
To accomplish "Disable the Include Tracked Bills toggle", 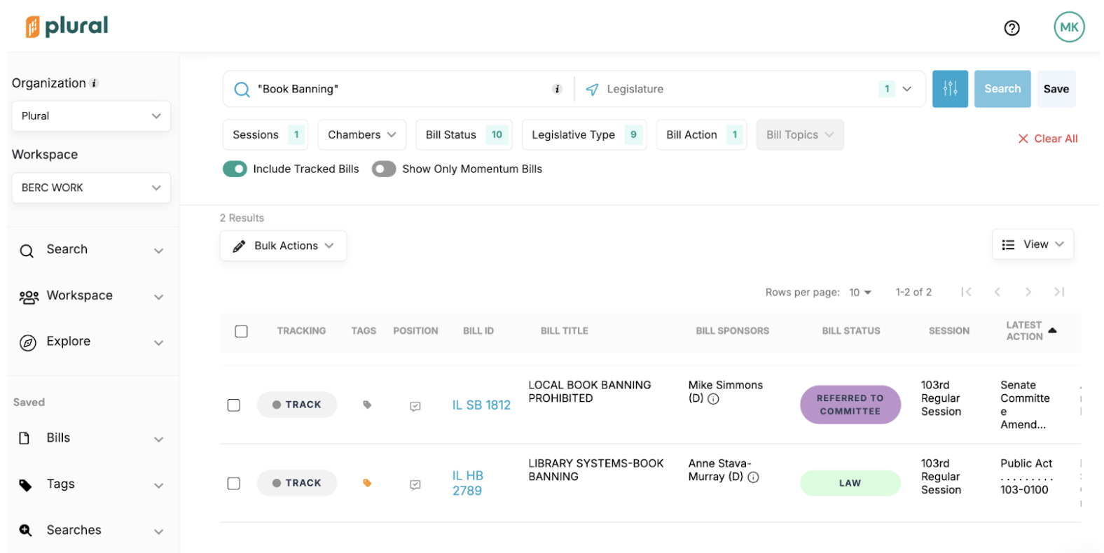I will pyautogui.click(x=235, y=169).
